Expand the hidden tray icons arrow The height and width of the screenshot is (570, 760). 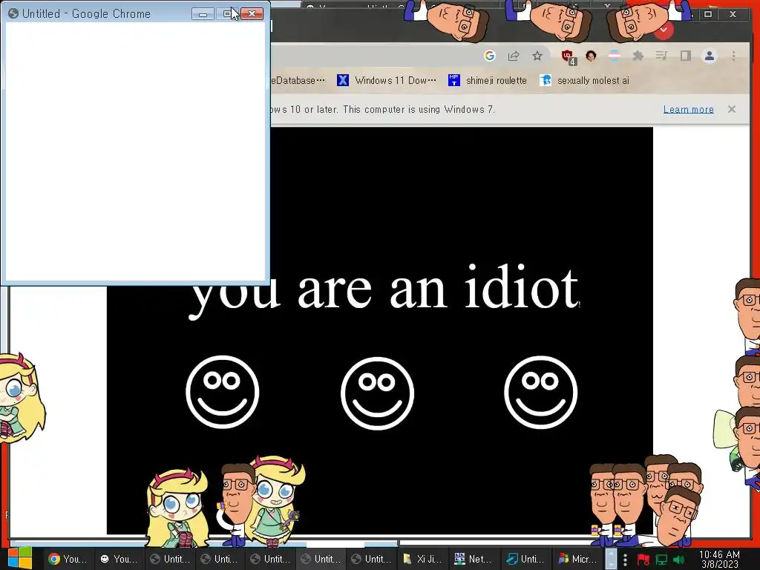[x=612, y=559]
